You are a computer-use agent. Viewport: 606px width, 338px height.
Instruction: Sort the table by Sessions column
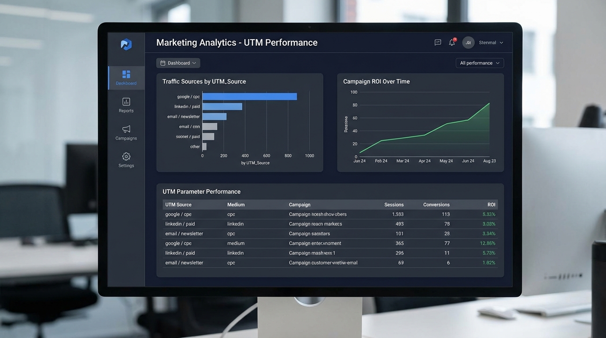393,204
